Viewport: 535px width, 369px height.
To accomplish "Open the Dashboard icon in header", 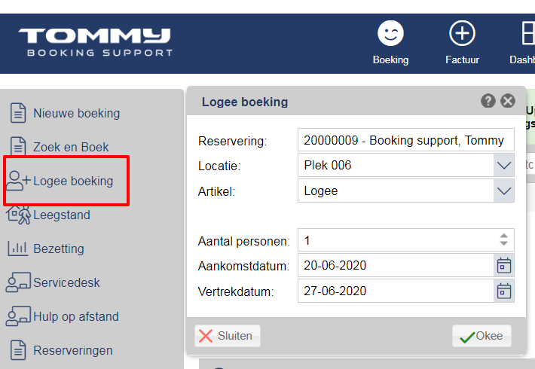I will tap(528, 33).
